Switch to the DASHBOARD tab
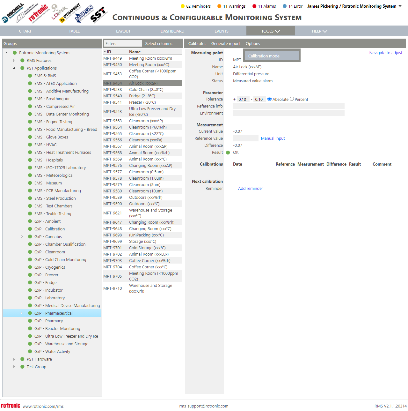 172,31
